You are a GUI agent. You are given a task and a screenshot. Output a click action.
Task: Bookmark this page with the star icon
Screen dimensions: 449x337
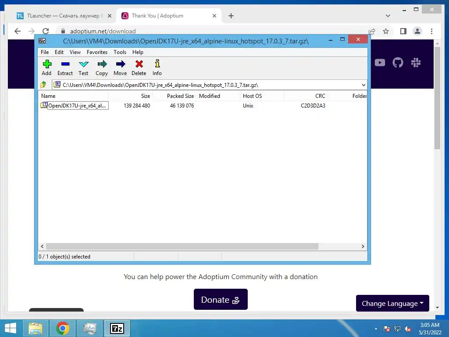click(x=386, y=31)
